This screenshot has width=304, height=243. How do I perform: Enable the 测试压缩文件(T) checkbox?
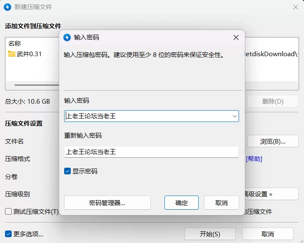8,211
